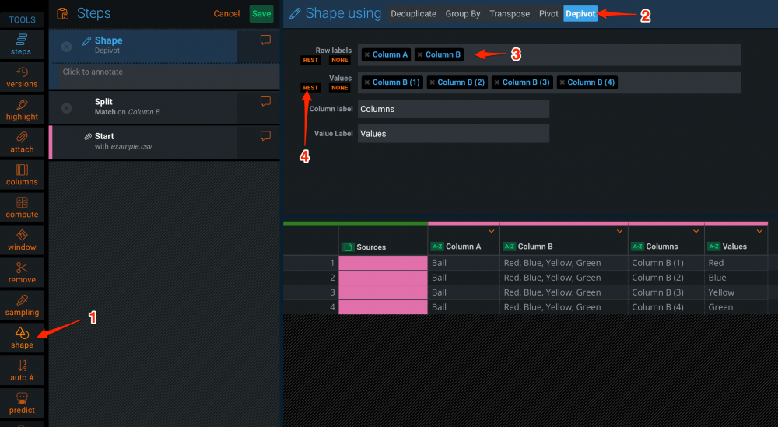Screen dimensions: 778x427
Task: Switch to Pivot tab
Action: click(x=548, y=14)
